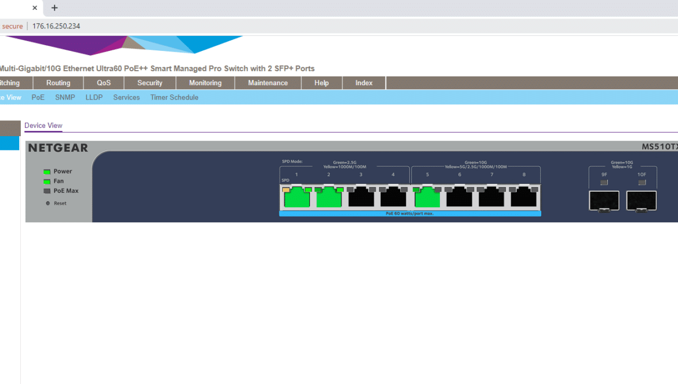Viewport: 678px width, 384px height.
Task: Click the address bar showing 176.16.250.234
Action: pos(56,26)
